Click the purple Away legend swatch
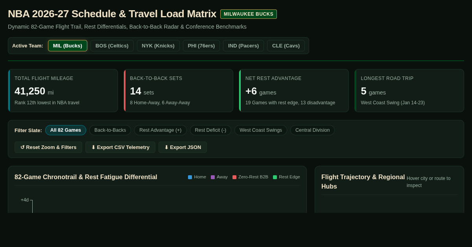Viewport: 472px width, 247px height. coord(213,177)
